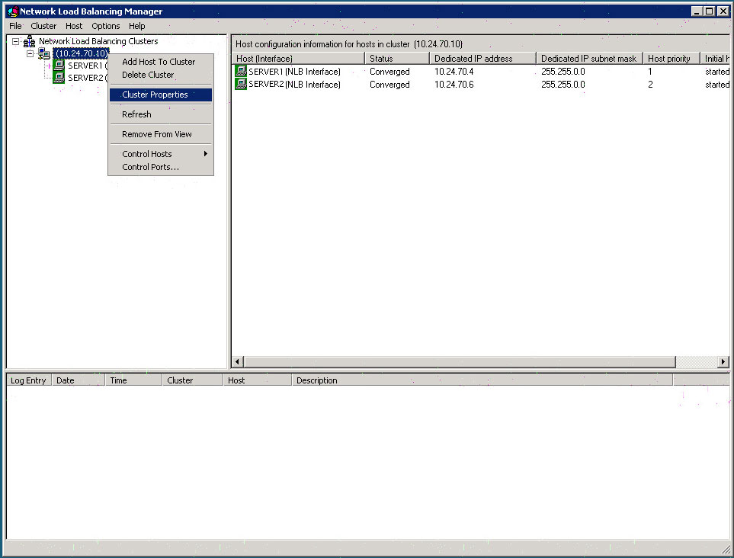Click the Description column header in log
Viewport: 734px width, 558px height.
[x=482, y=380]
